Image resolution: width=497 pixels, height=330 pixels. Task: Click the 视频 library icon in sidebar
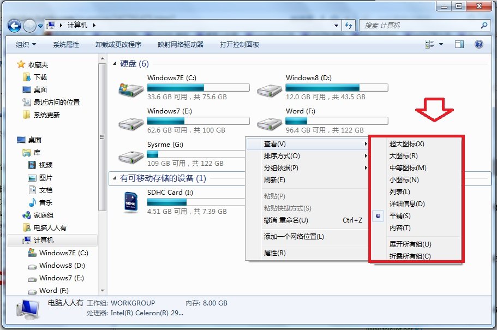click(x=33, y=165)
